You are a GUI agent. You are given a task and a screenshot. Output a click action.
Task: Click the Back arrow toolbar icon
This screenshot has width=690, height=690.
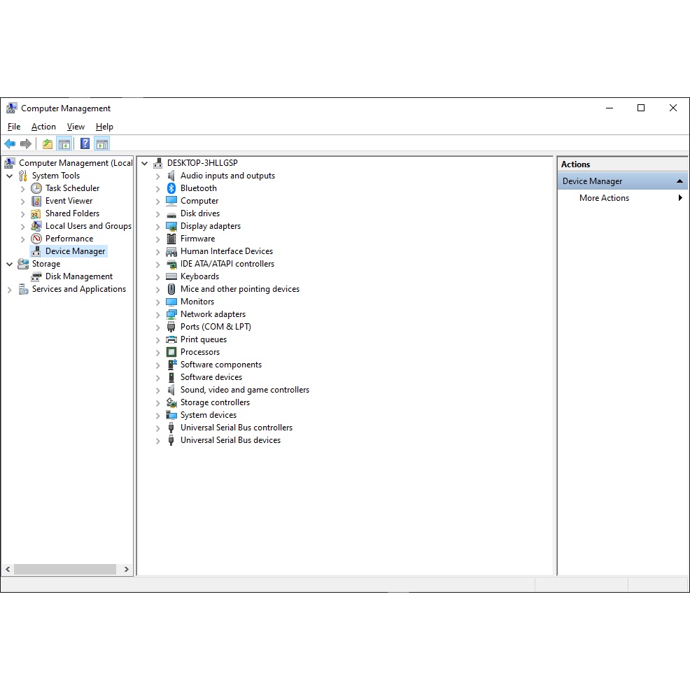click(x=10, y=144)
